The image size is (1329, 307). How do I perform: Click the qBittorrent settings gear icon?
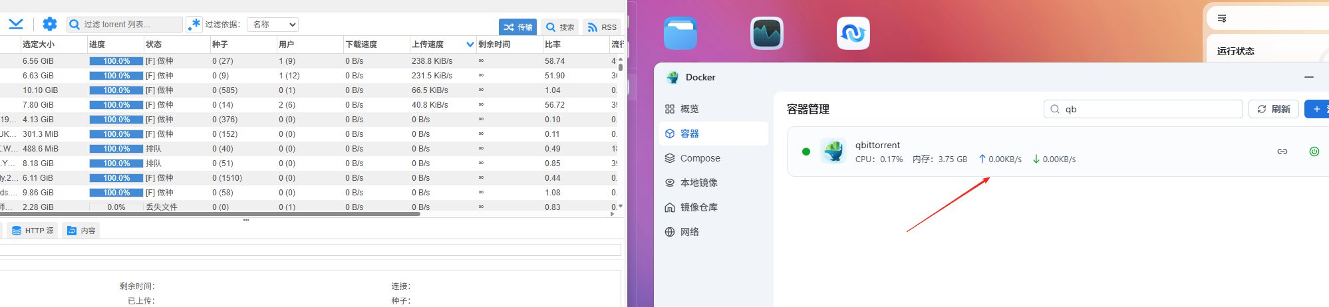click(50, 25)
